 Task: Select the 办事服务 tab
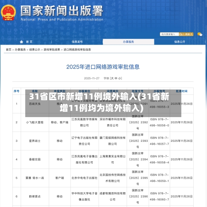click(128, 42)
